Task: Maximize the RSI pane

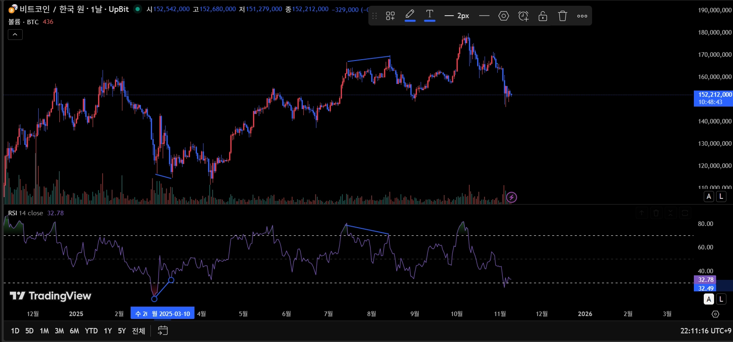Action: (685, 213)
